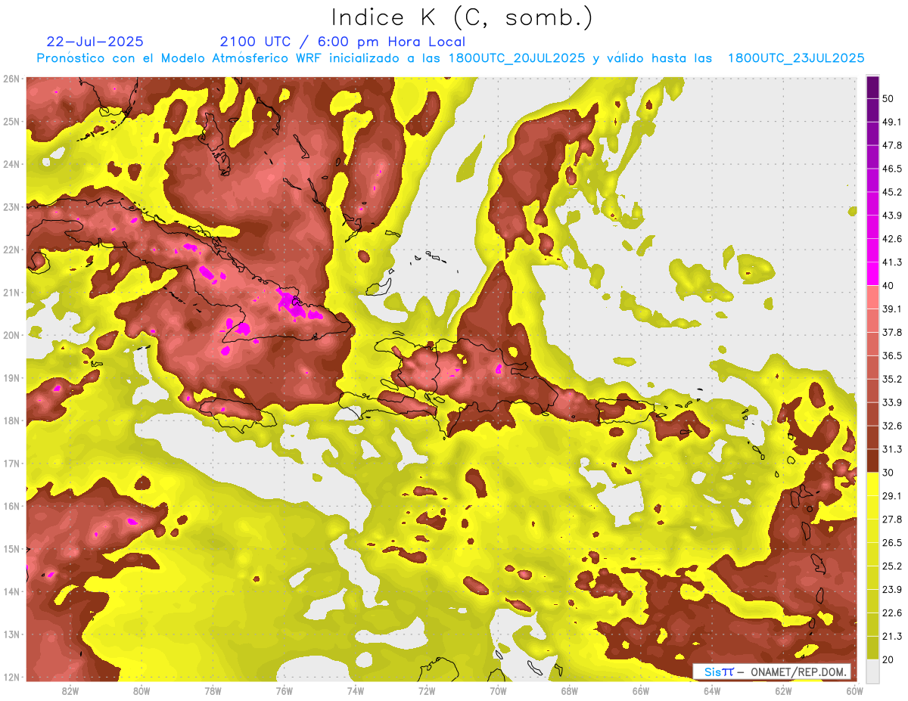Click the magenta colorbar segment between 40 and 41.3
Image resolution: width=908 pixels, height=701 pixels.
click(873, 274)
